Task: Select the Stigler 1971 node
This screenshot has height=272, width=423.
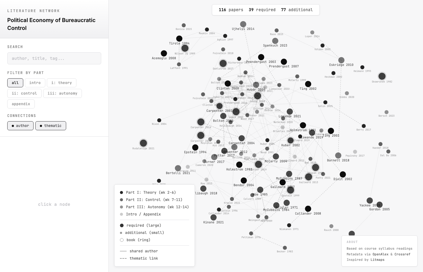Action: click(x=286, y=203)
